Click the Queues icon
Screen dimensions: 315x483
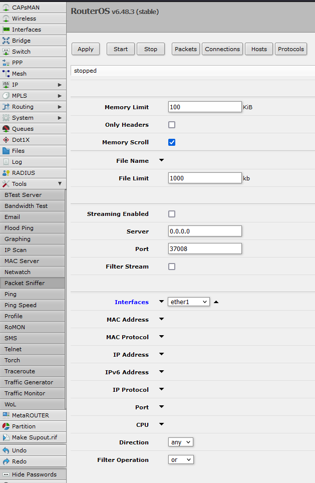(x=6, y=129)
